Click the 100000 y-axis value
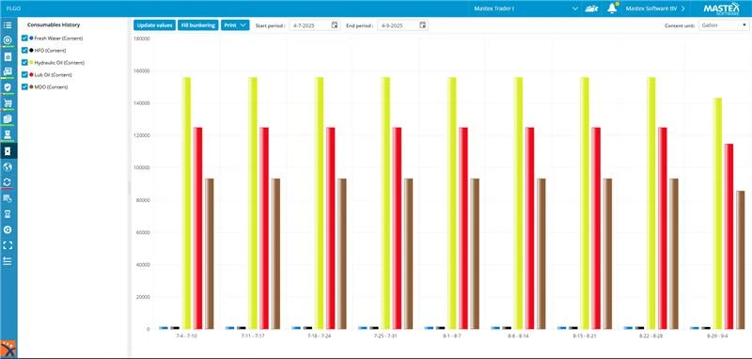Image resolution: width=752 pixels, height=359 pixels. pos(142,168)
